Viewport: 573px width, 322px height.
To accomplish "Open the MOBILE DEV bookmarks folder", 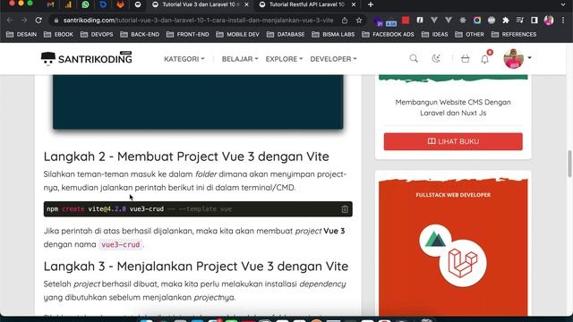I will tap(238, 34).
